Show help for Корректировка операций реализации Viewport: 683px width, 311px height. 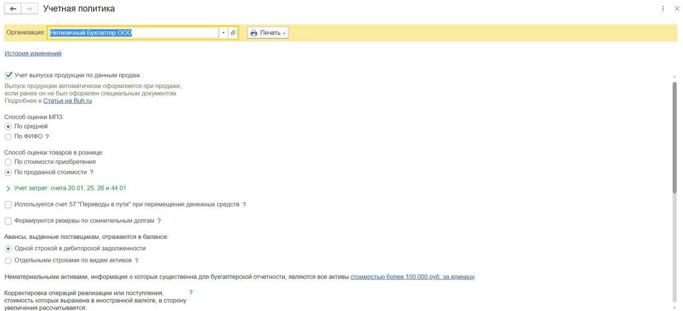pyautogui.click(x=191, y=292)
